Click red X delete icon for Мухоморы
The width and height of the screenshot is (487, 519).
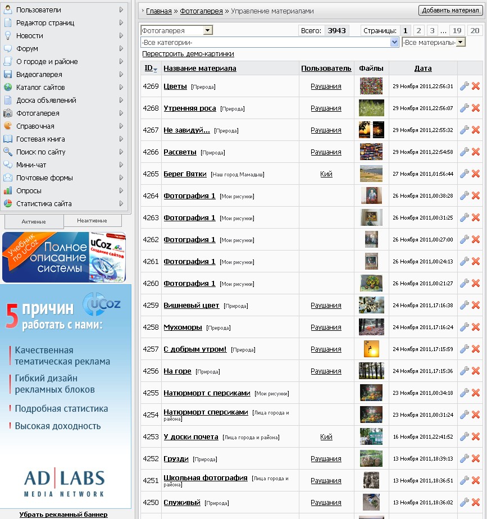pos(476,327)
